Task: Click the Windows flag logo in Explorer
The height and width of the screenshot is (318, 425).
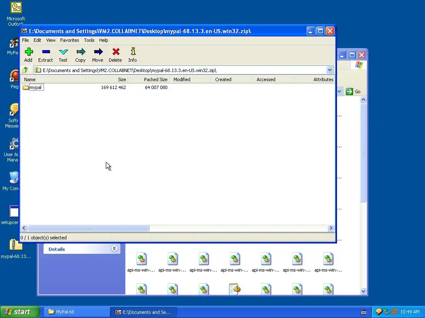Action: tap(359, 65)
